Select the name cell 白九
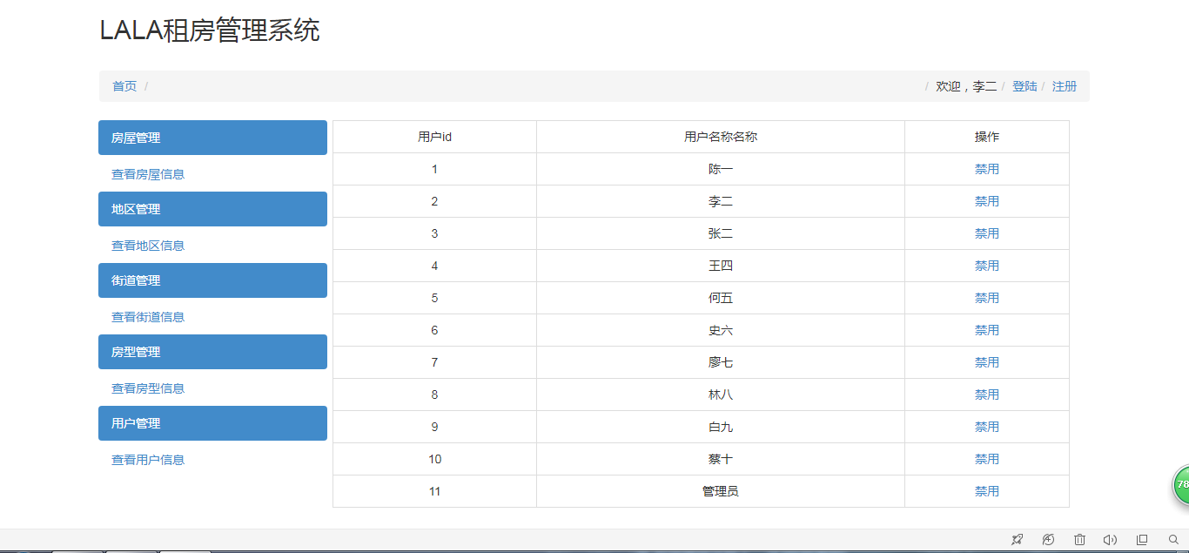1189x553 pixels. click(721, 427)
